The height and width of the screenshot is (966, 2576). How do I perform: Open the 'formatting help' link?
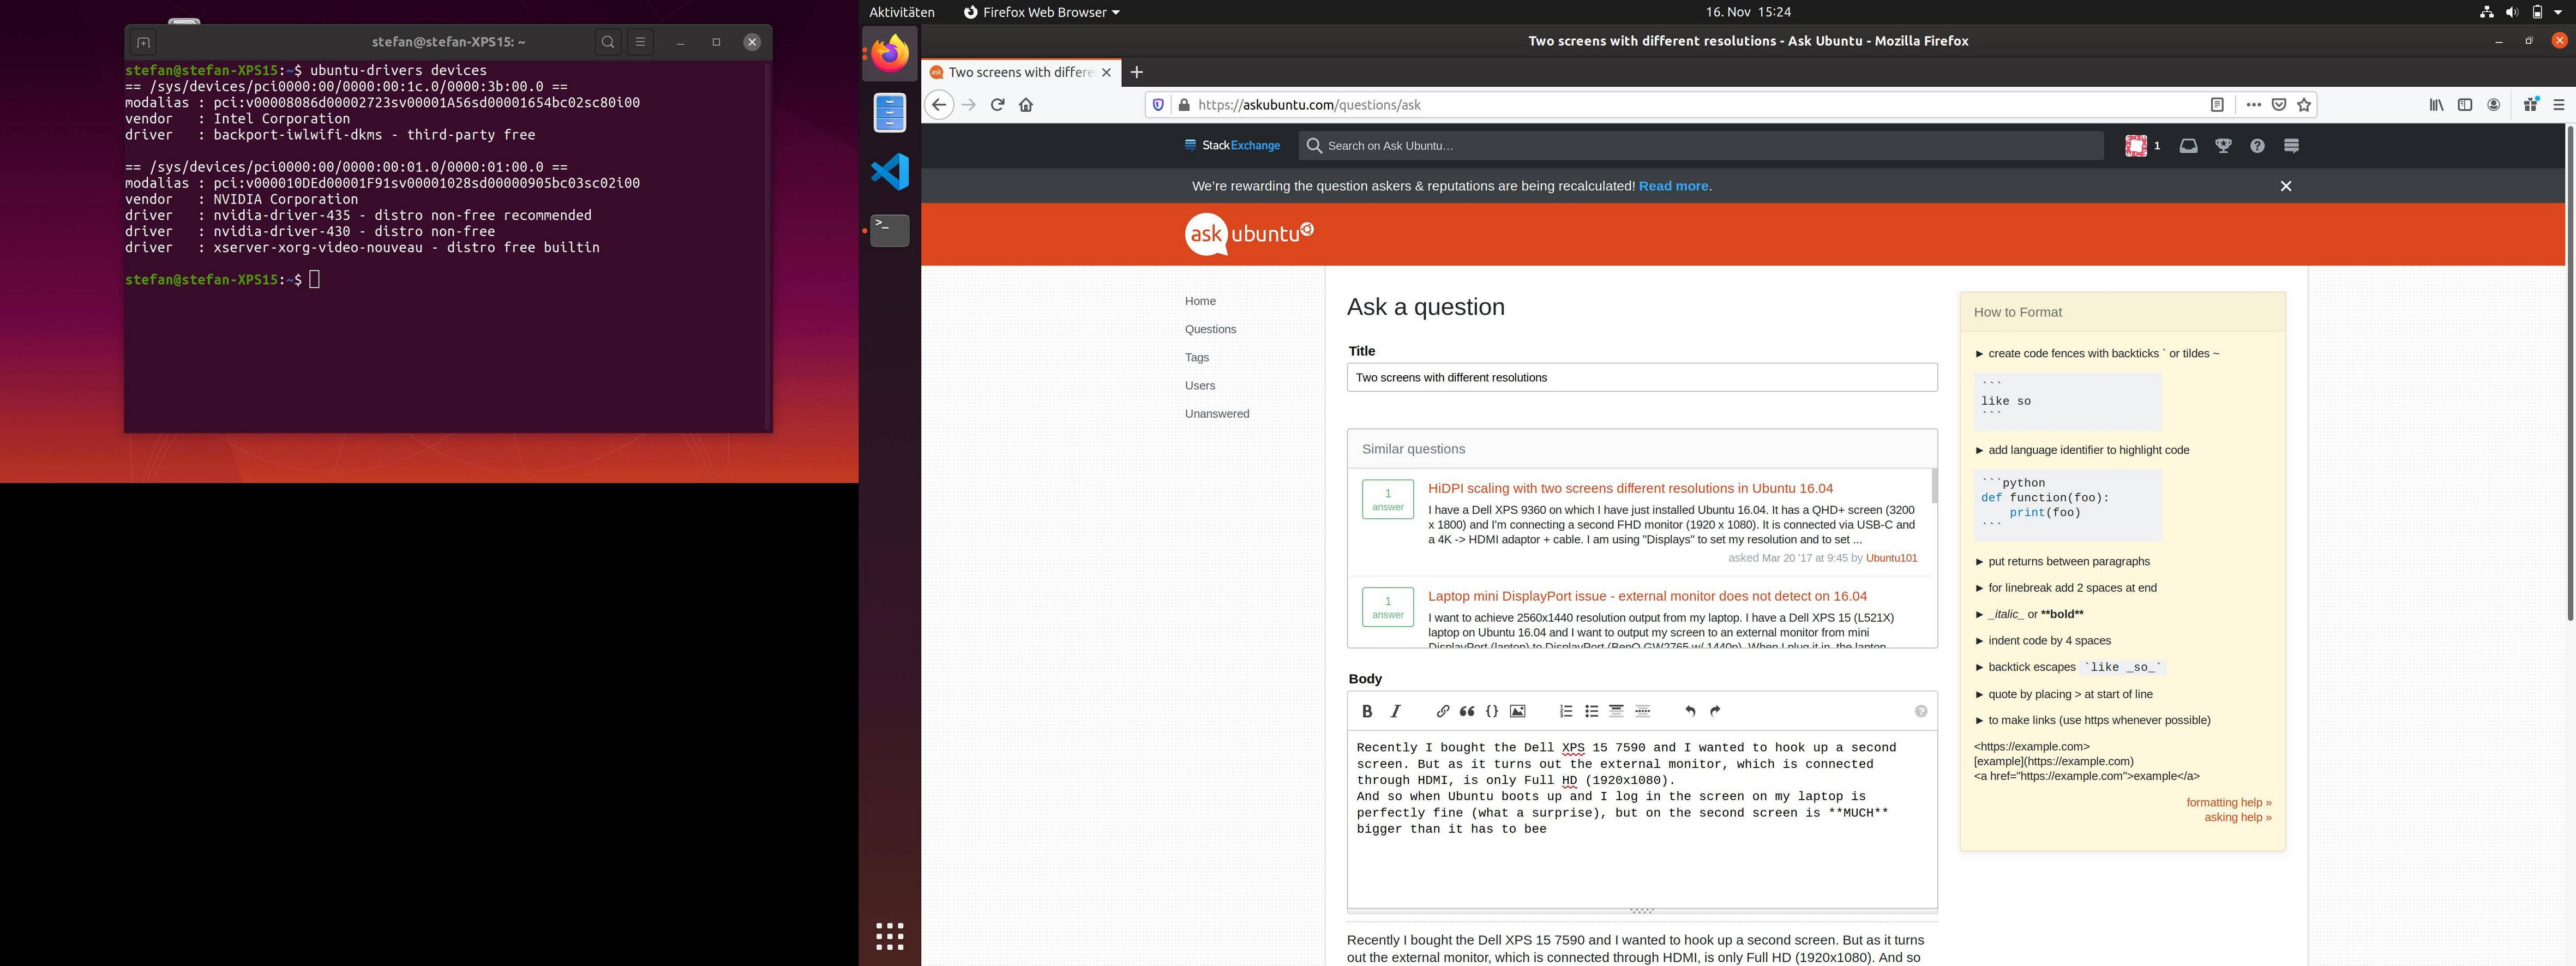(2228, 802)
